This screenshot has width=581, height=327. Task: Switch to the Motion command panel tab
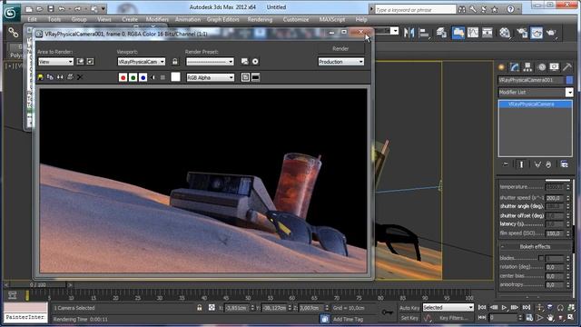click(542, 67)
